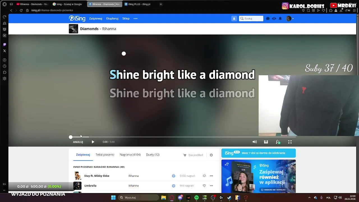Click the iSing PLUS 7 dni za darmo banner

click(x=259, y=153)
